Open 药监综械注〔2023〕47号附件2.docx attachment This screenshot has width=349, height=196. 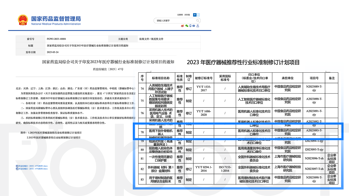33,169
